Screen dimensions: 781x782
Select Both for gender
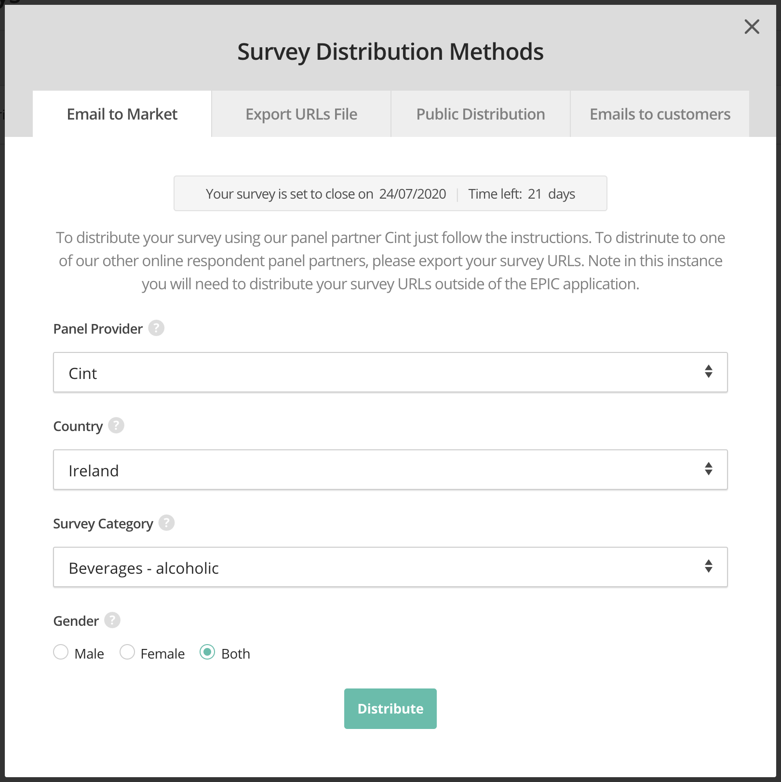207,652
